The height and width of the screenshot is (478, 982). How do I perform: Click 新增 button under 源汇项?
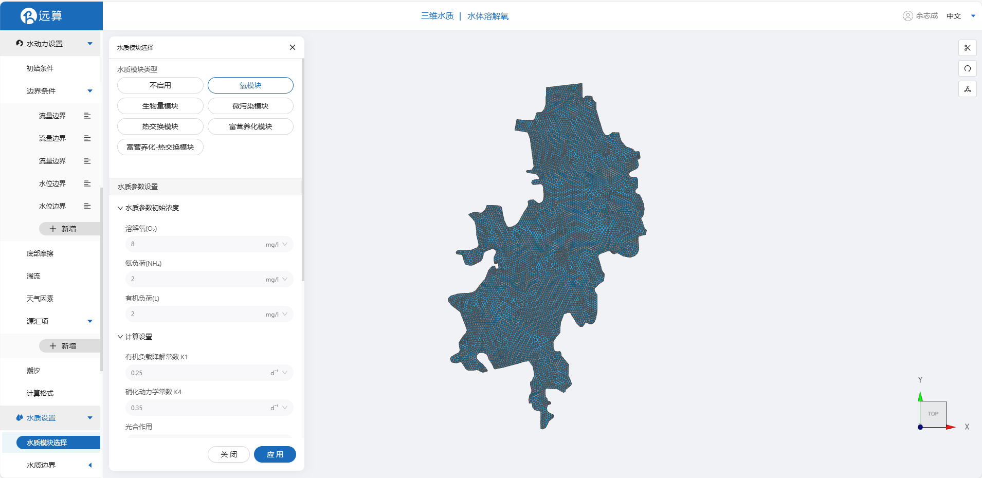[69, 346]
